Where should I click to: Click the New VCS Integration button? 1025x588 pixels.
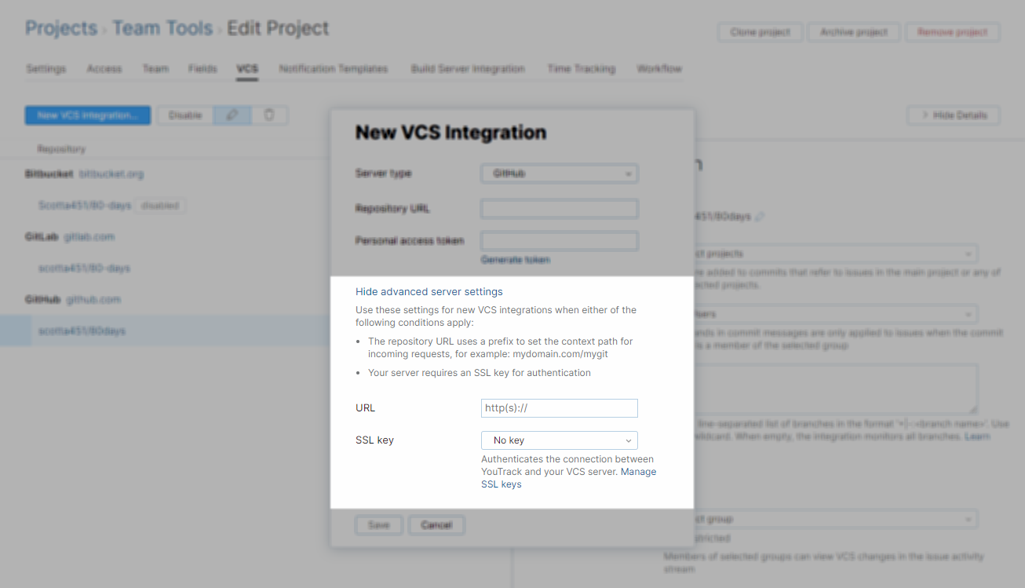[x=87, y=115]
